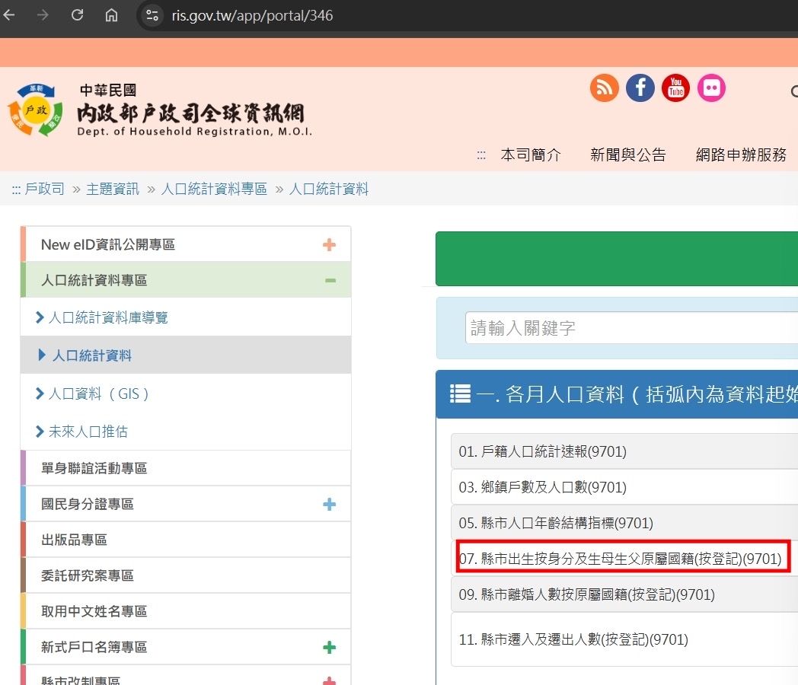Open the 網路申辦服務 menu
The height and width of the screenshot is (685, 798).
pyautogui.click(x=741, y=155)
